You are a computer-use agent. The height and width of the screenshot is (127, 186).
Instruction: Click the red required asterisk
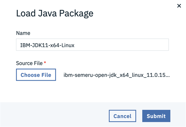pos(45,63)
